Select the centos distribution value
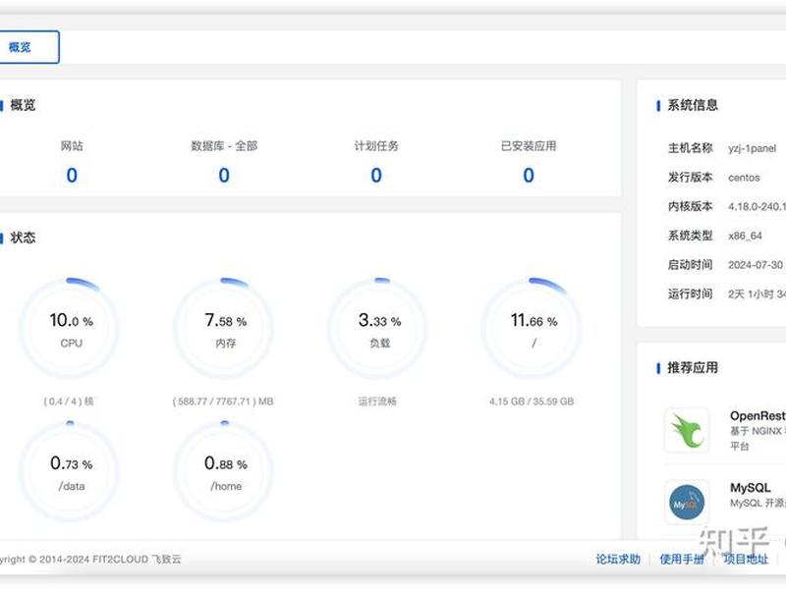This screenshot has width=786, height=589. [x=744, y=178]
